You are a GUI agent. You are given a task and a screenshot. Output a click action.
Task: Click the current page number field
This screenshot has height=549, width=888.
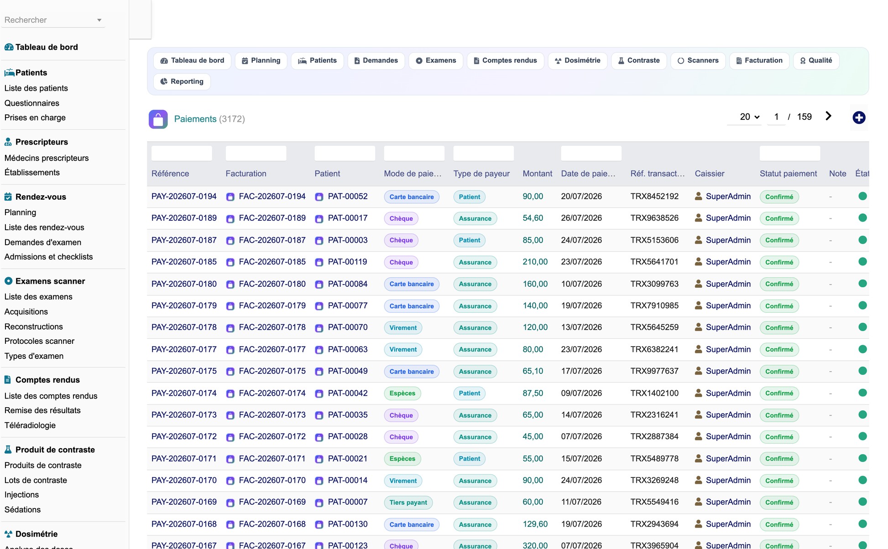tap(776, 117)
